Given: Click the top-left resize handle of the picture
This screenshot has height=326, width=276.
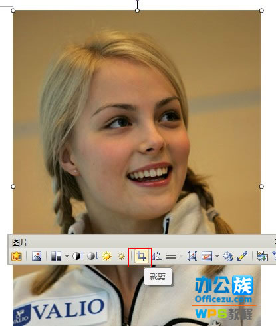Looking at the screenshot, I should pyautogui.click(x=13, y=11).
